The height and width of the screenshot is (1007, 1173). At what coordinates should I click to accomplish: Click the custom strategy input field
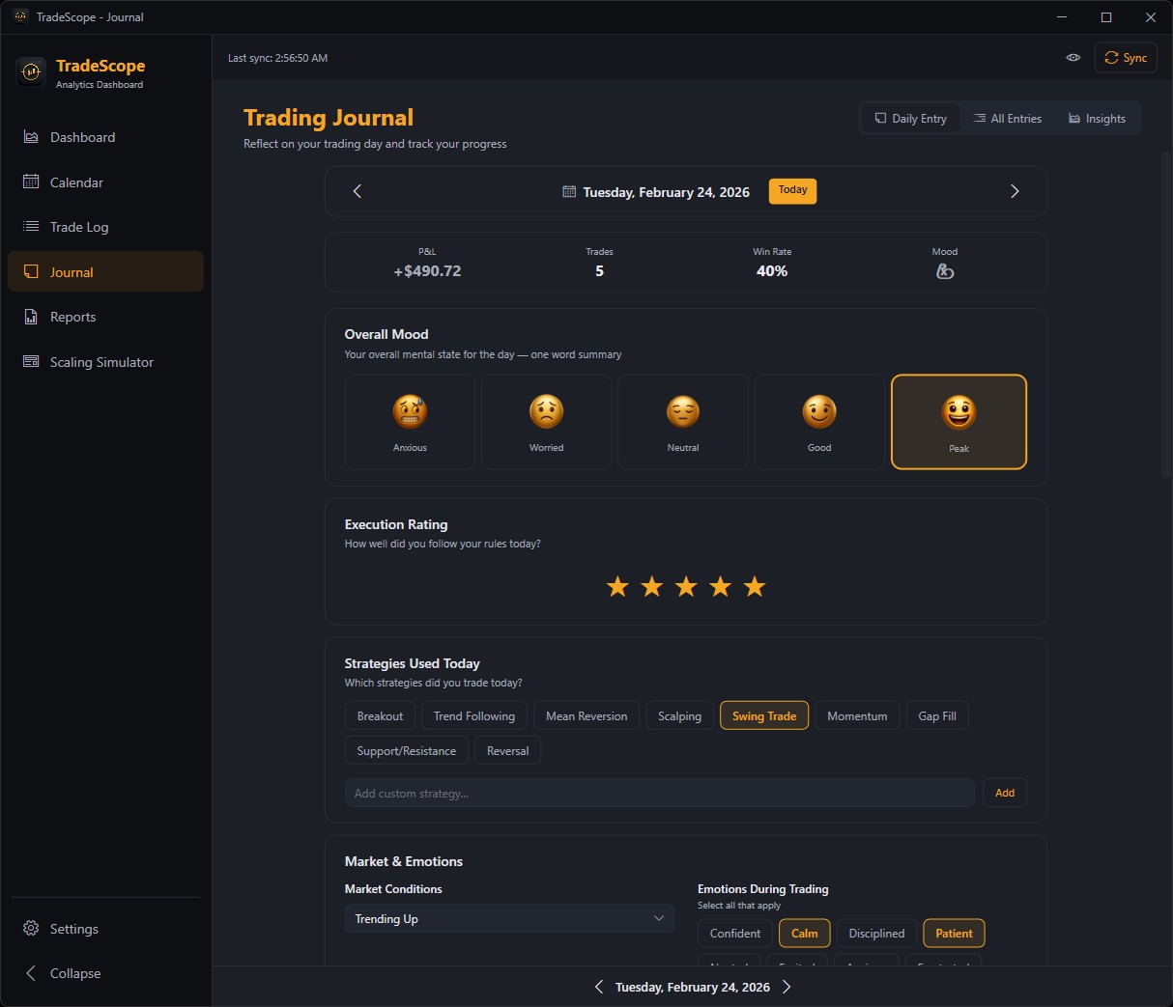click(659, 792)
